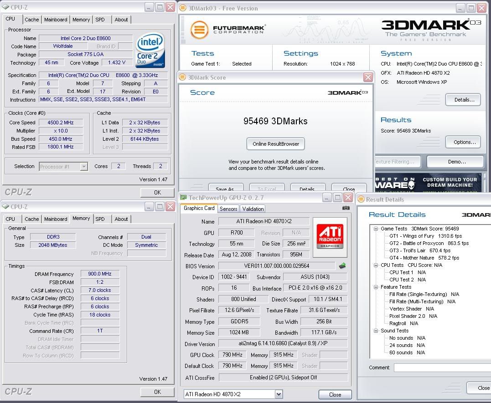Open SPD tab in lower CPU-Z window
Viewport: 491px width, 403px height.
pos(100,219)
